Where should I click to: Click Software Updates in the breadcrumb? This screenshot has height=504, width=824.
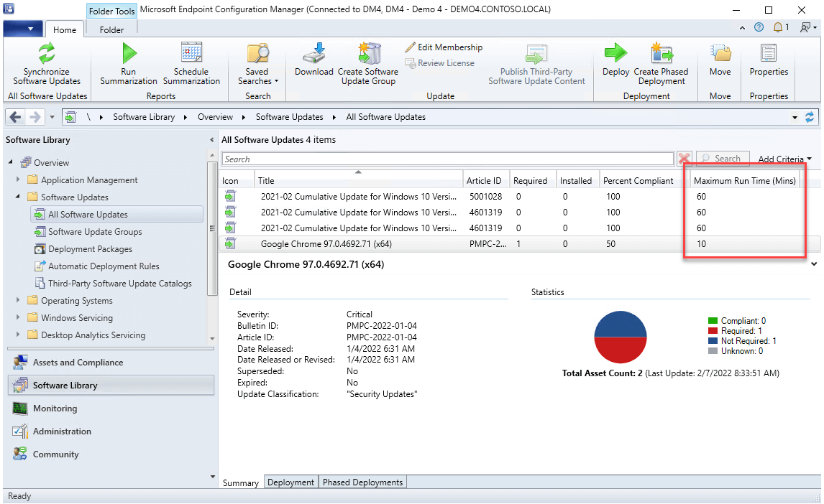coord(289,117)
